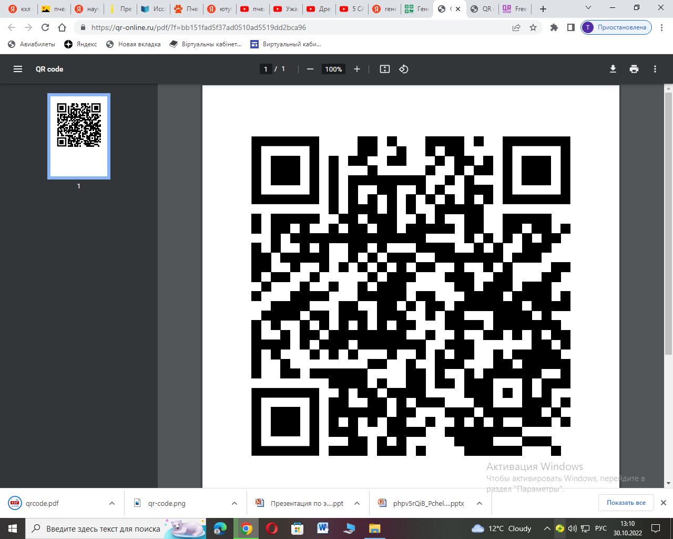
Task: Switch to the 5 С YouTube tab
Action: [351, 9]
